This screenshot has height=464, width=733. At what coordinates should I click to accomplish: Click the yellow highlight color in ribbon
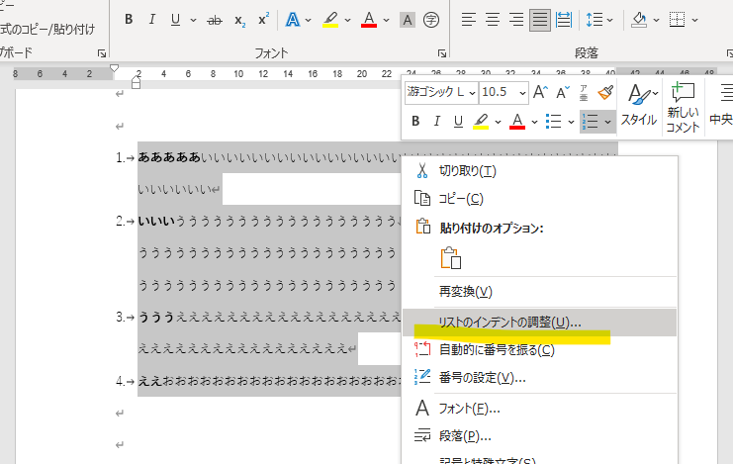(x=325, y=20)
